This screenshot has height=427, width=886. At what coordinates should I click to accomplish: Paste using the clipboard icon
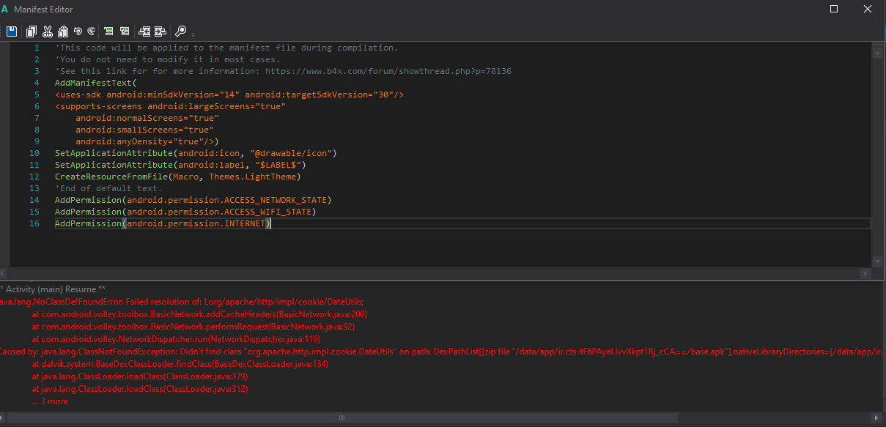point(63,31)
